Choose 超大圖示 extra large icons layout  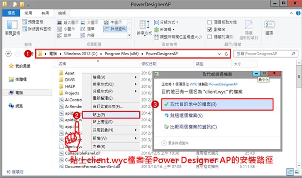(68, 23)
